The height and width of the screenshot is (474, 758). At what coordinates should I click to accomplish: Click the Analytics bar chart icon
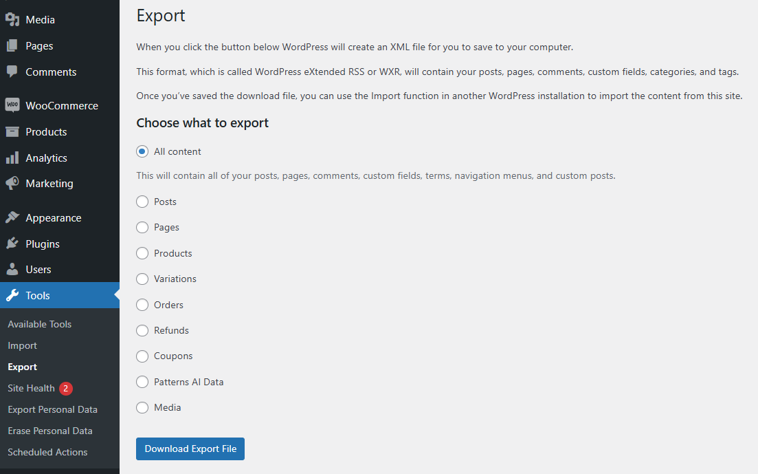(x=12, y=158)
